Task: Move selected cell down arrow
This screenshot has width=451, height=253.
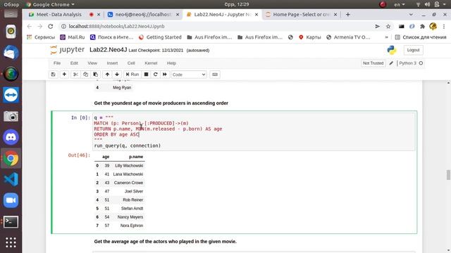Action: pos(117,74)
